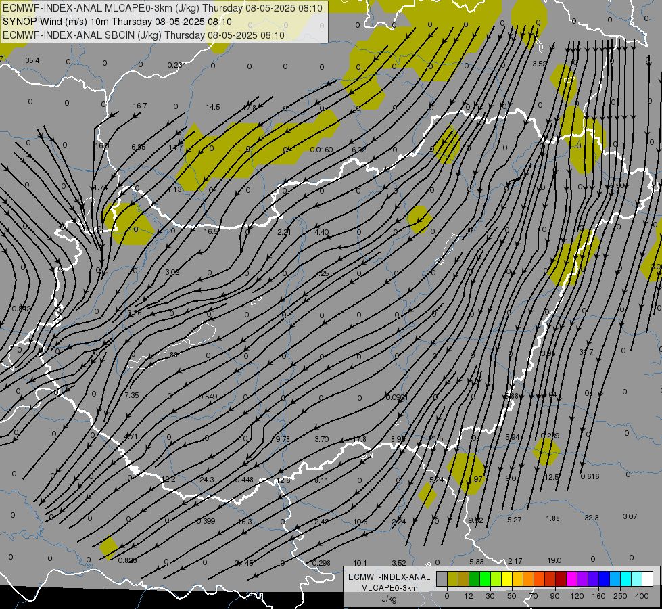The width and height of the screenshot is (662, 609).
Task: Click the map value 5.33
Action: pos(477,561)
